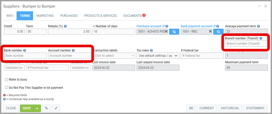The image size is (272, 114).
Task: Click the Account number input field
Action: click(x=70, y=56)
